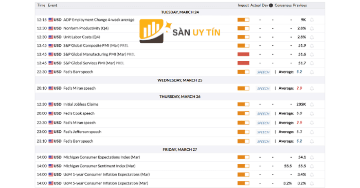Click SPEECH badge on Fed's Jefferson speech
The width and height of the screenshot is (360, 188).
pyautogui.click(x=263, y=132)
